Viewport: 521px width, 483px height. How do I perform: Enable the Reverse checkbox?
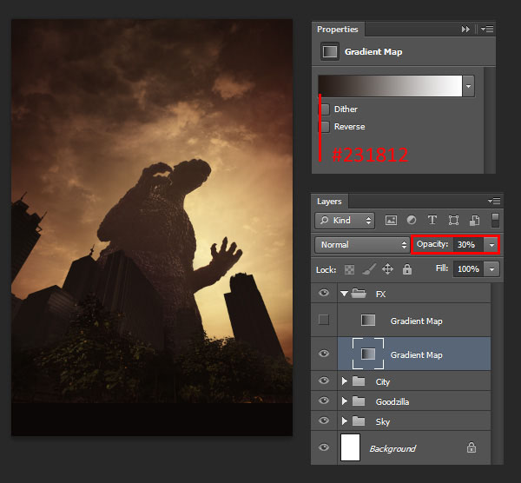point(325,127)
